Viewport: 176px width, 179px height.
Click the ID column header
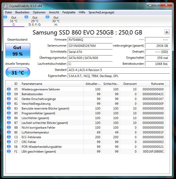tap(16, 84)
